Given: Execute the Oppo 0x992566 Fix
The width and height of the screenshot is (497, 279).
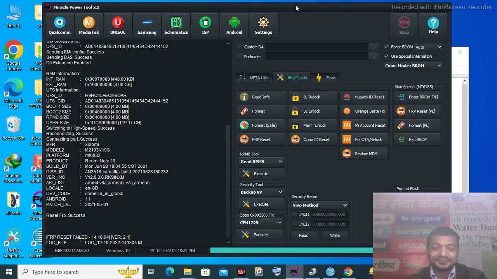Looking at the screenshot, I should point(261,235).
